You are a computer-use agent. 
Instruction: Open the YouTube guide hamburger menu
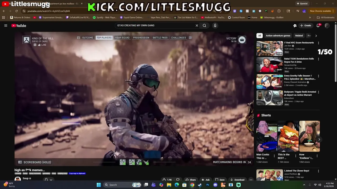(6, 25)
